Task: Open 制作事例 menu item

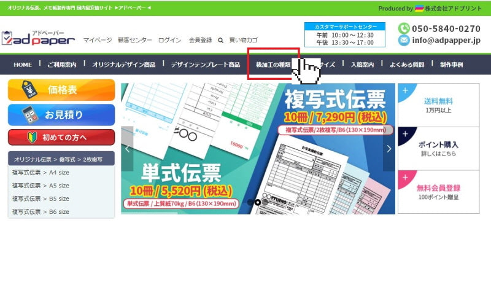Action: [451, 65]
